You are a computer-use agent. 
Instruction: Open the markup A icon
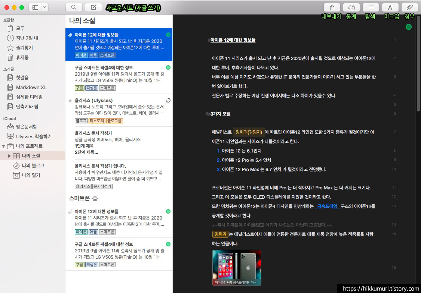coord(390,7)
